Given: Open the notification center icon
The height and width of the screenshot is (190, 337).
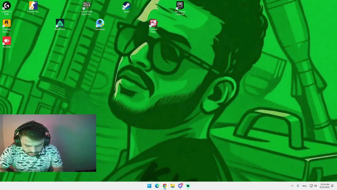Looking at the screenshot, I should [x=333, y=186].
